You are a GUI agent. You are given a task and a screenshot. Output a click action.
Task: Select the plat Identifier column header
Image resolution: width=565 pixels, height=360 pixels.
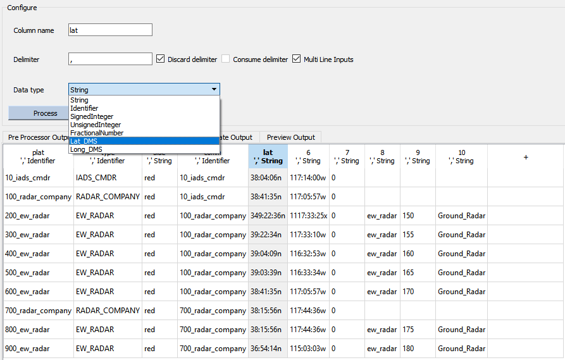38,156
